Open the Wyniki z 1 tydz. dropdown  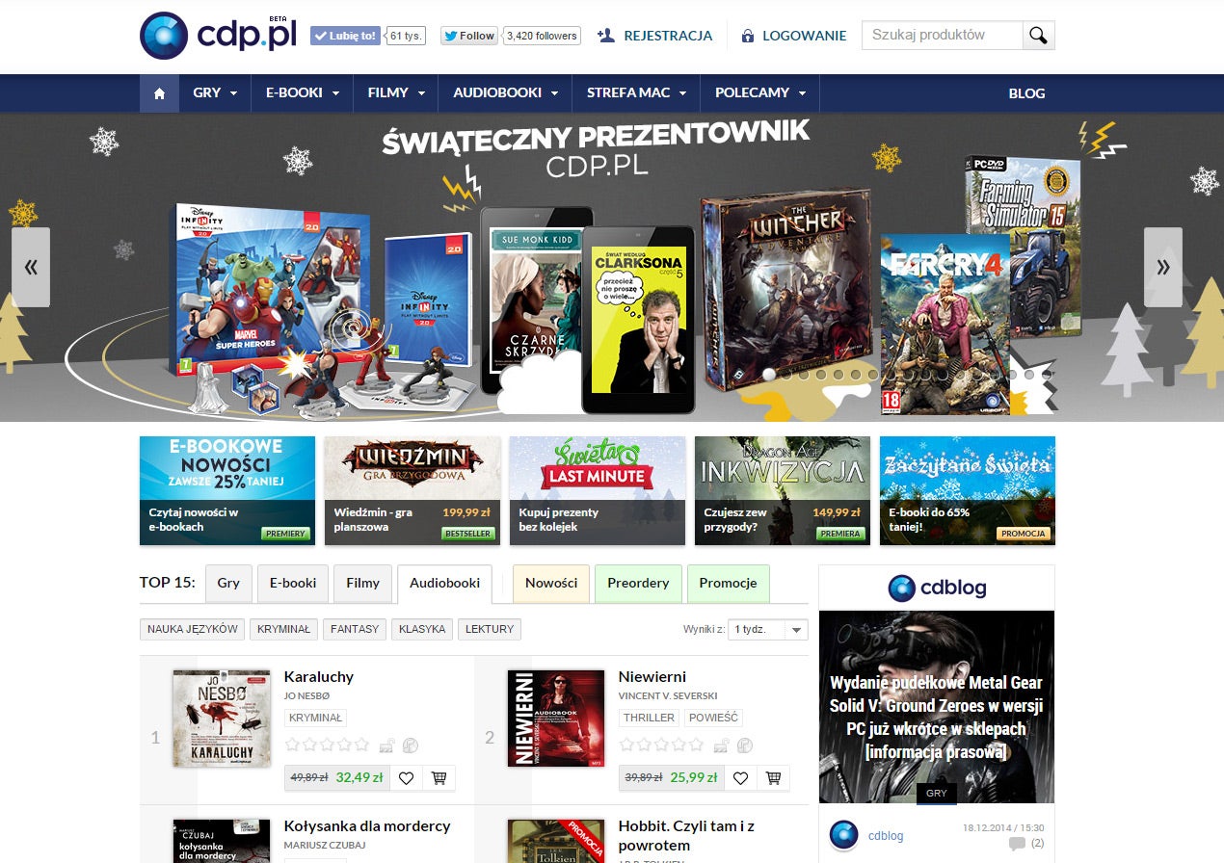(768, 629)
